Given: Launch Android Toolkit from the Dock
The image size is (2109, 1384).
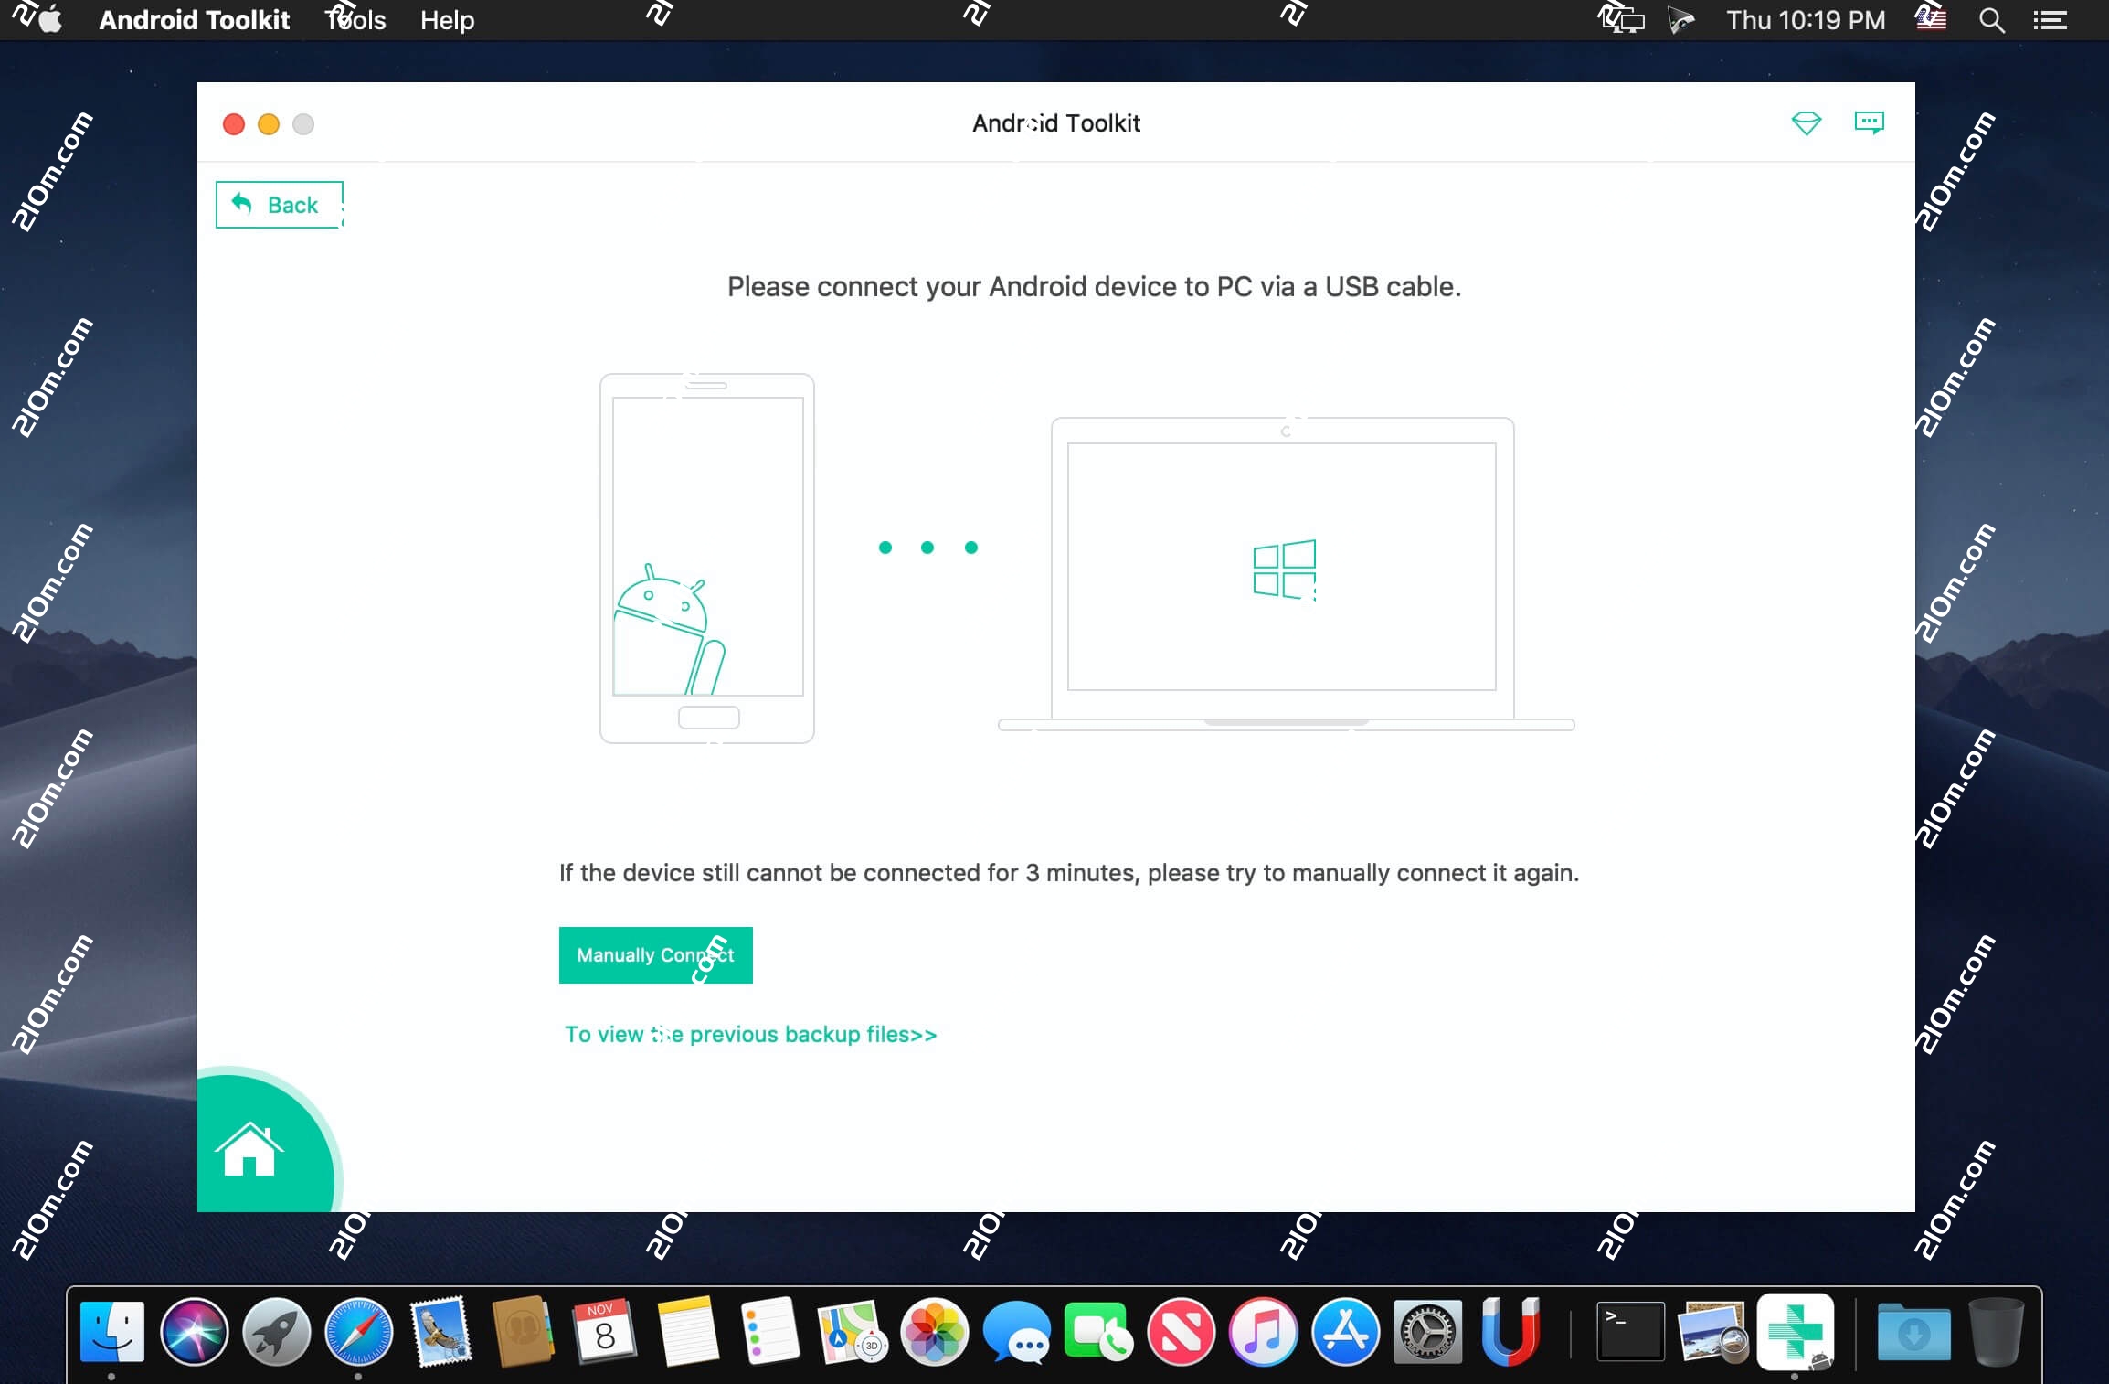Looking at the screenshot, I should click(x=1796, y=1333).
